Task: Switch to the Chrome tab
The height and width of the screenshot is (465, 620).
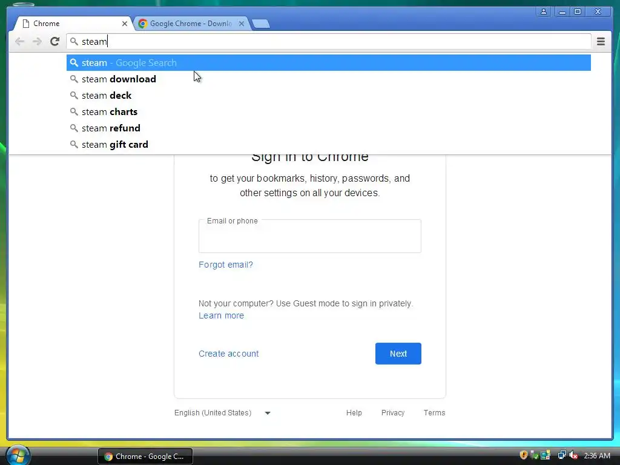Action: [73, 24]
